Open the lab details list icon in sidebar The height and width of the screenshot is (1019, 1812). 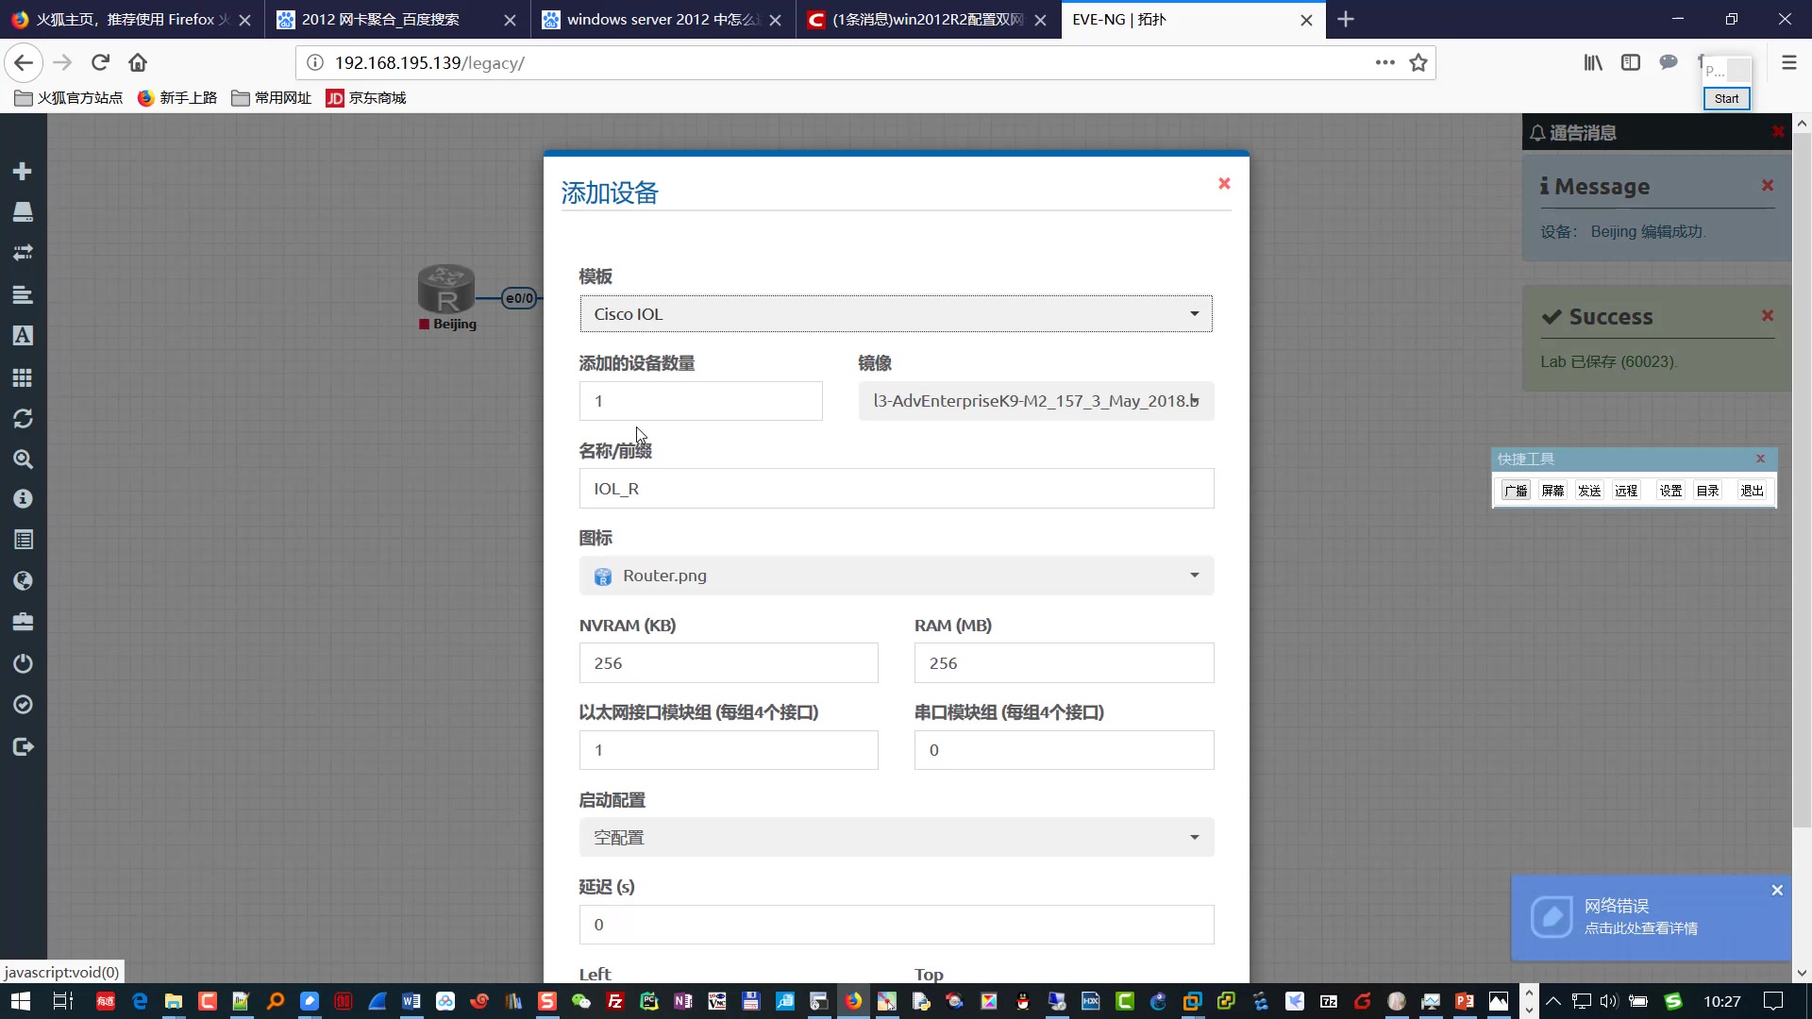pos(23,540)
